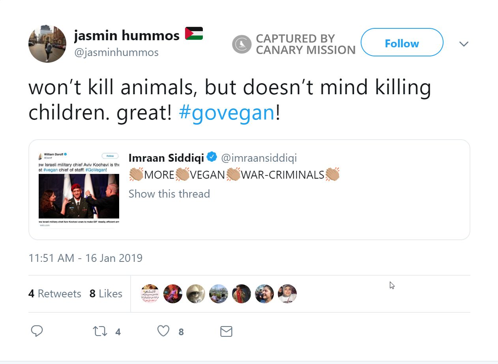Click the Palestinian flag emoji by the name

click(194, 34)
